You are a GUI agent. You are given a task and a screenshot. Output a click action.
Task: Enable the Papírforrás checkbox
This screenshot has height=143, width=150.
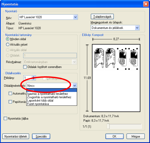coord(10,102)
